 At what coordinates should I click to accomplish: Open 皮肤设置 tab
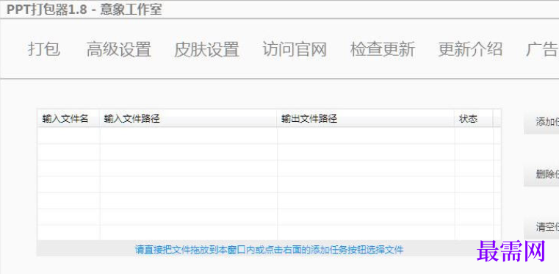click(x=206, y=49)
